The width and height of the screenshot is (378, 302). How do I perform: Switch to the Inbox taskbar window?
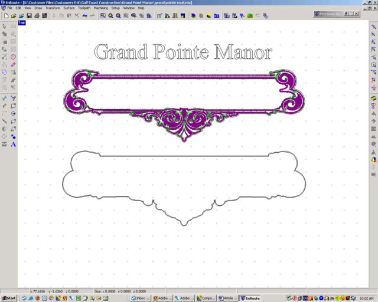tap(142, 298)
